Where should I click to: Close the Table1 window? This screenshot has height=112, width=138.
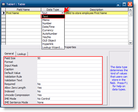tap(130, 4)
